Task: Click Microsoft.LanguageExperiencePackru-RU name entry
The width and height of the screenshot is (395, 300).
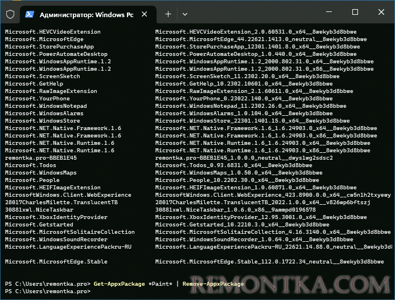Action: point(68,247)
